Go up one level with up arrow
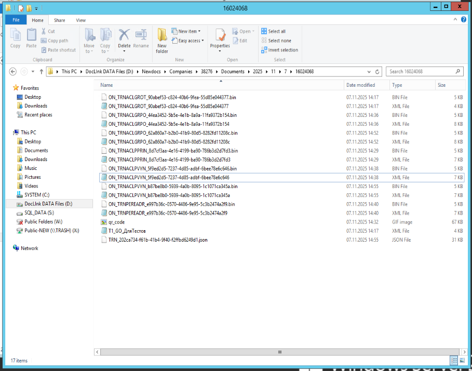The height and width of the screenshot is (371, 472). (41, 72)
